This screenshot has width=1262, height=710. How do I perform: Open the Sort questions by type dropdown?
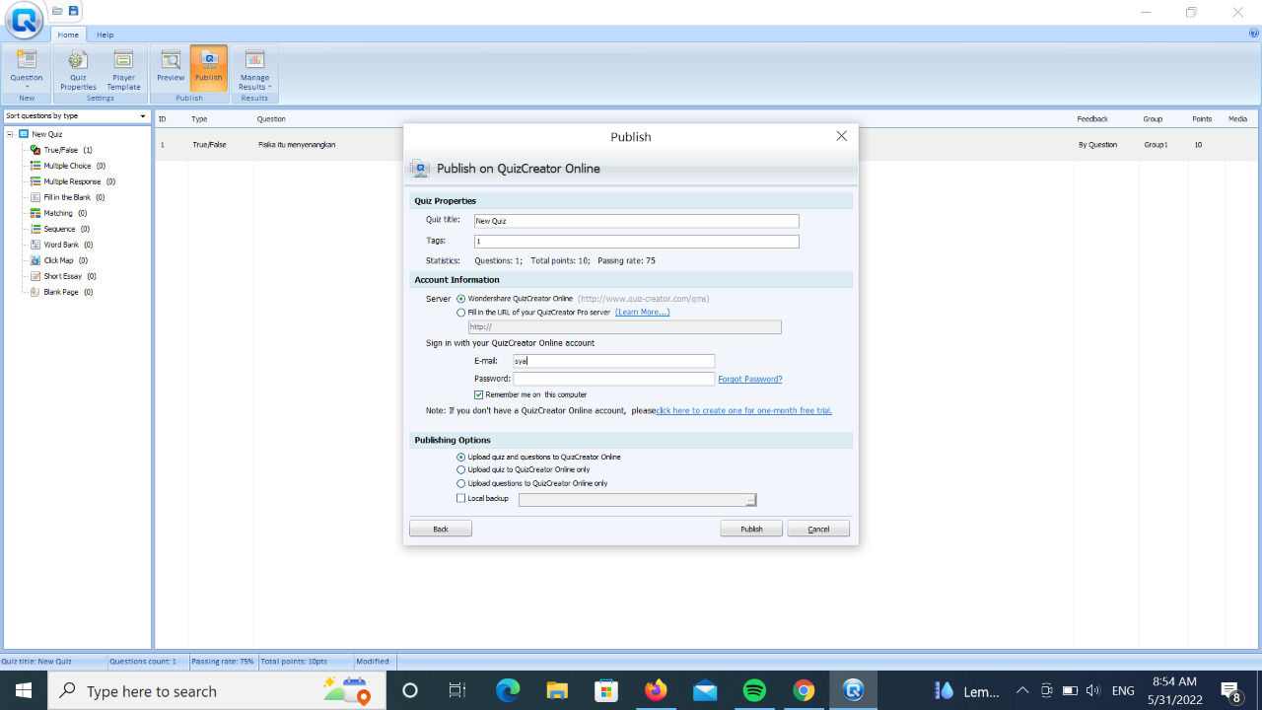coord(76,116)
